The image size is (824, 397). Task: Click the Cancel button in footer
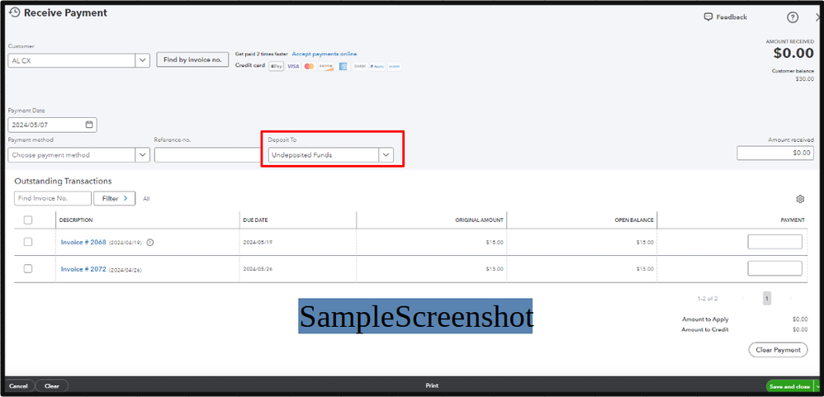[18, 386]
